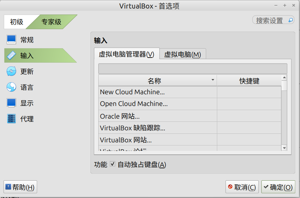Screen dimensions: 300x198
Task: Confirm settings with 确定 button
Action: click(x=278, y=187)
